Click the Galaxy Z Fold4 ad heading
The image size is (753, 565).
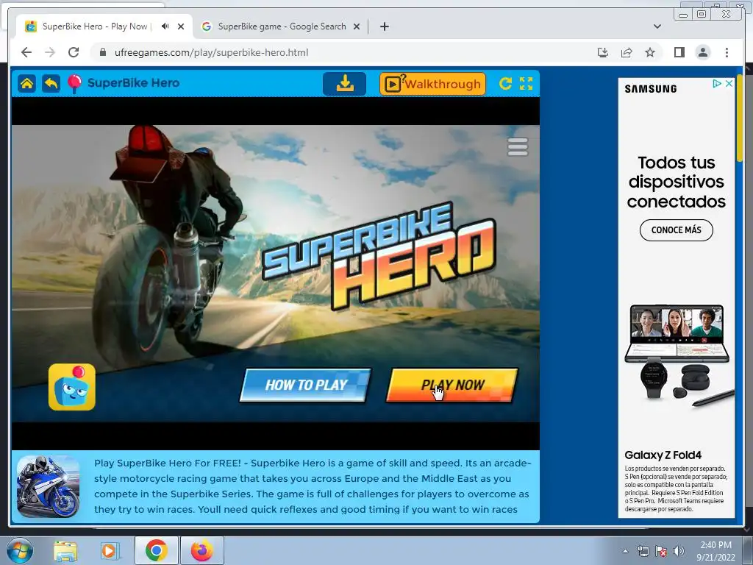click(663, 455)
